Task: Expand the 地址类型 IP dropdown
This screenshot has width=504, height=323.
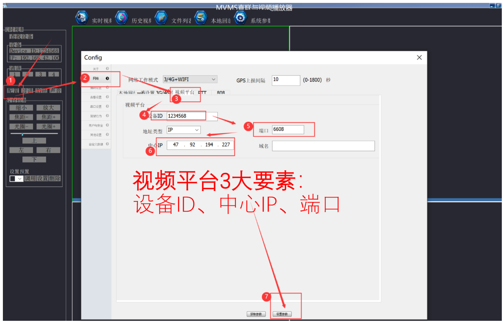Action: pos(197,130)
